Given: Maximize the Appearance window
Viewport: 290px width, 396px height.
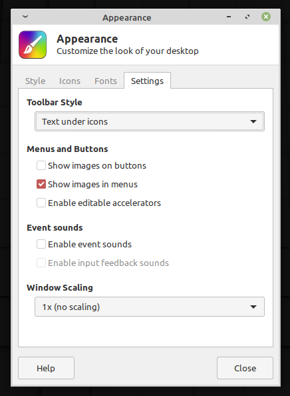Looking at the screenshot, I should click(247, 17).
